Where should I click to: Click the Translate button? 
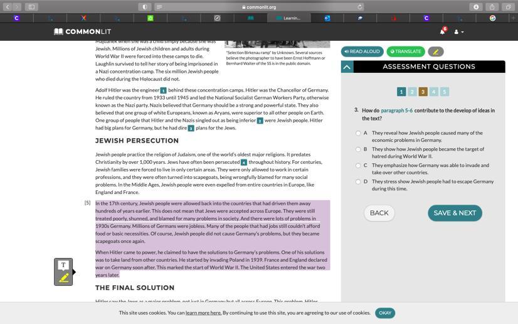tap(406, 51)
